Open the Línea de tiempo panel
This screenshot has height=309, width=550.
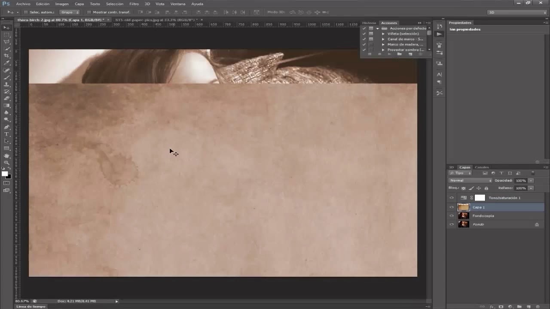click(x=31, y=306)
